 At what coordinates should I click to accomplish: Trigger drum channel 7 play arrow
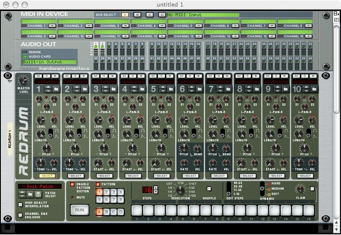click(227, 76)
